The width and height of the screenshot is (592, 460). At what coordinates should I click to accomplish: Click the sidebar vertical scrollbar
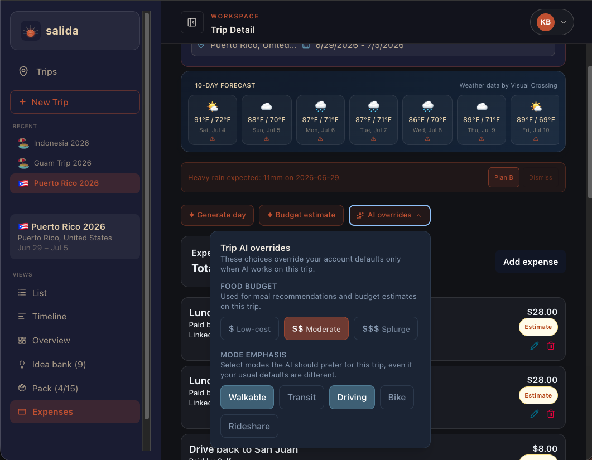point(147,215)
